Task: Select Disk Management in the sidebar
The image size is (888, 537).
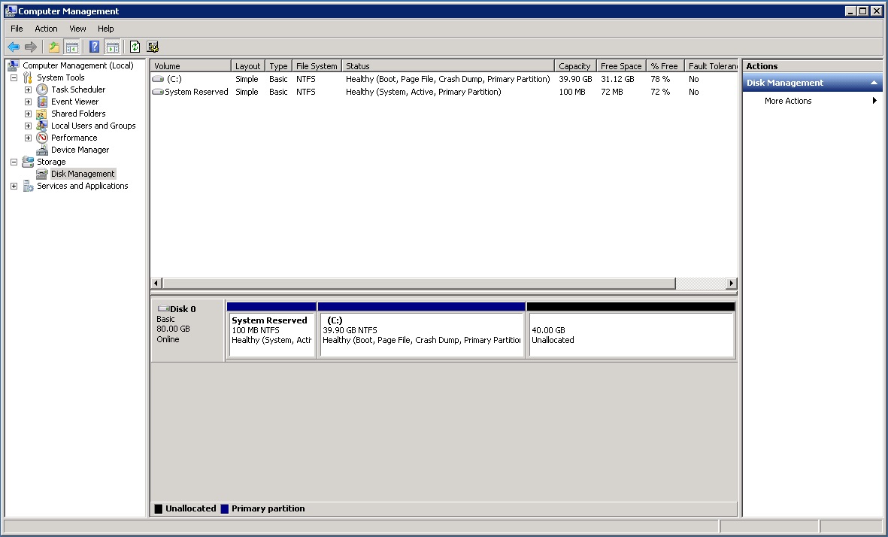Action: tap(82, 173)
